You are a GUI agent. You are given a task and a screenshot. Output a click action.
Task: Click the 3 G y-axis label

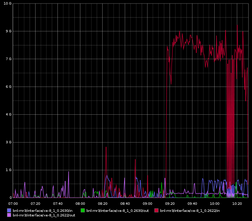click(8, 142)
